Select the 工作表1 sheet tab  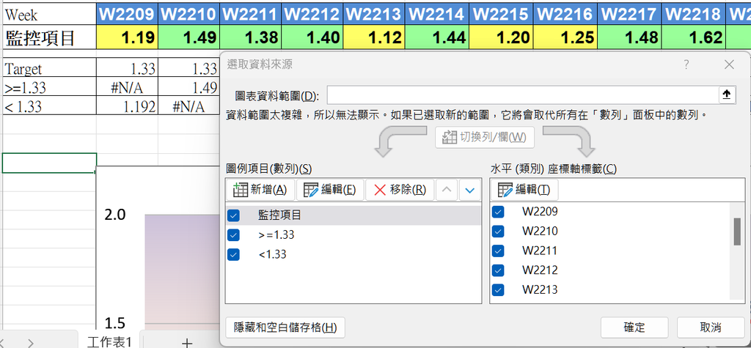[109, 341]
